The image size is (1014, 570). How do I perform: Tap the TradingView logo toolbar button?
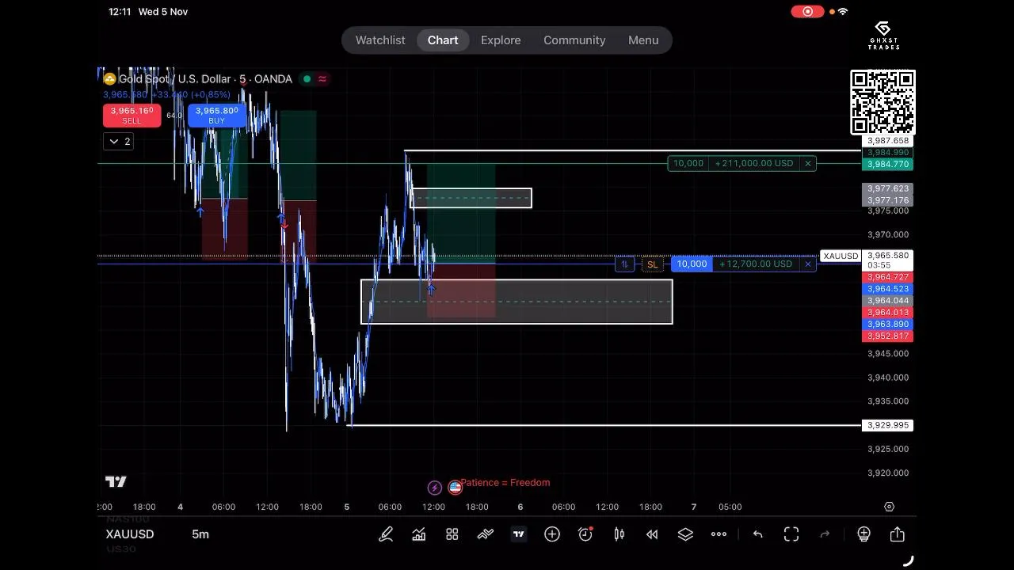tap(519, 534)
